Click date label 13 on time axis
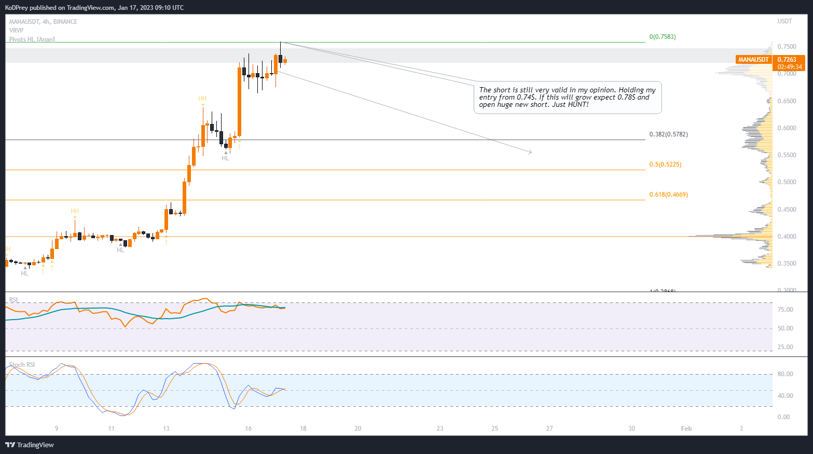 pos(166,429)
